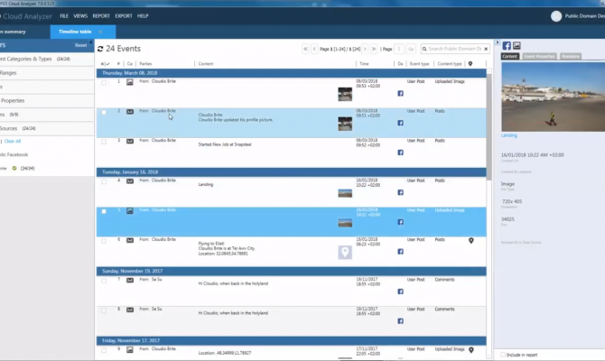Click the Go page button
605x361 pixels.
coord(411,49)
